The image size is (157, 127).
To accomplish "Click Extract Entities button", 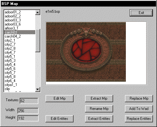I will pyautogui.click(x=99, y=119).
